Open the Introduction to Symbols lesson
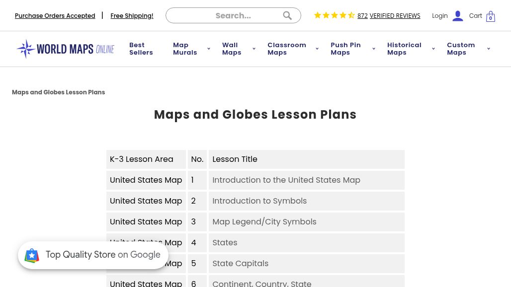Image resolution: width=511 pixels, height=287 pixels. tap(259, 201)
